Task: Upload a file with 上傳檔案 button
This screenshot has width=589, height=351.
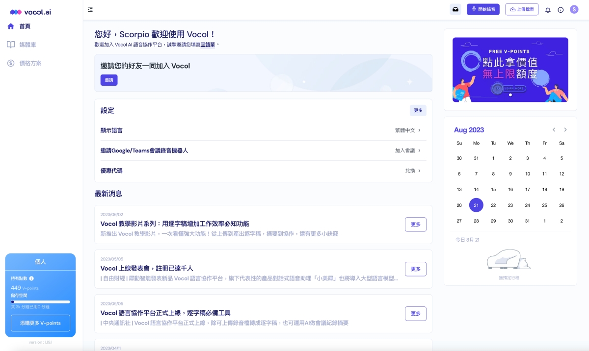Action: (522, 9)
